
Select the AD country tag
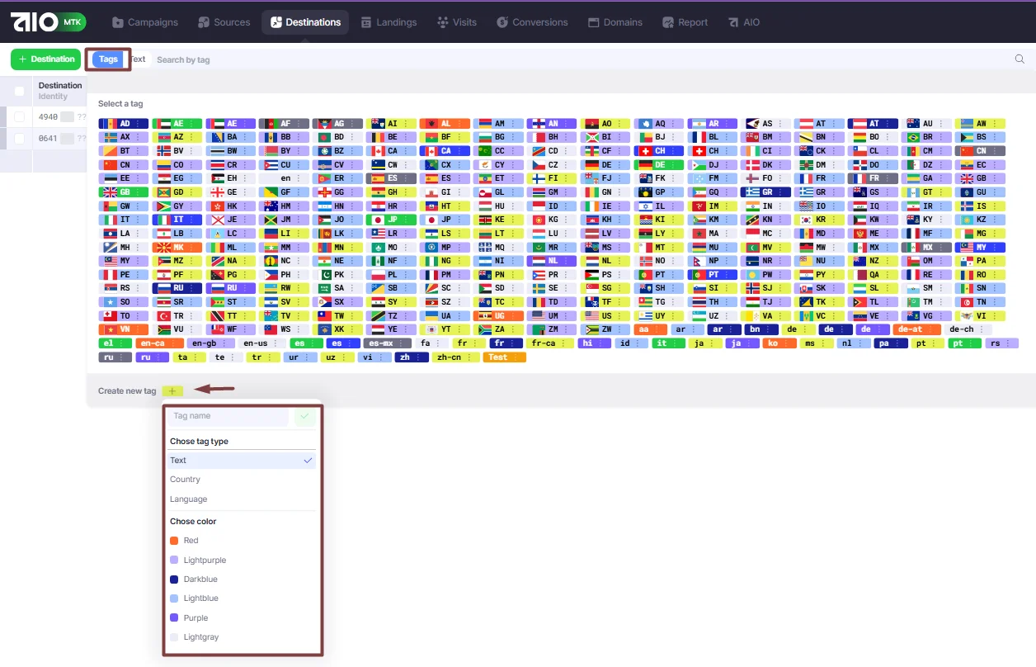click(124, 124)
